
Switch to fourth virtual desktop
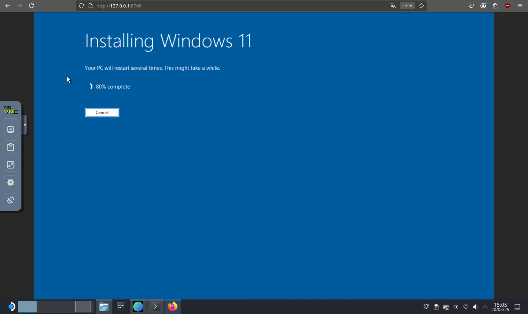pos(83,307)
